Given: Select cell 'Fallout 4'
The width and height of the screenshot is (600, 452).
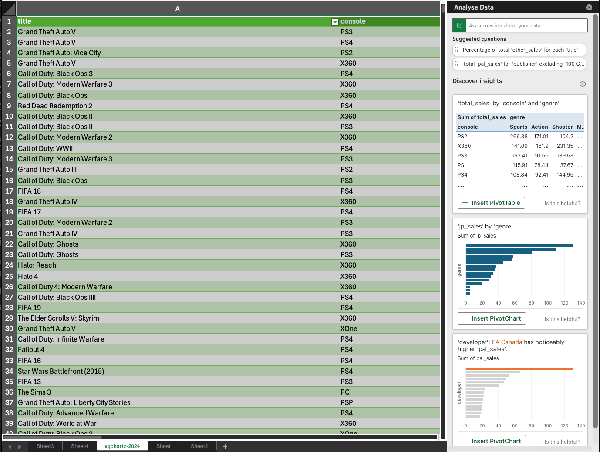Looking at the screenshot, I should click(x=178, y=349).
